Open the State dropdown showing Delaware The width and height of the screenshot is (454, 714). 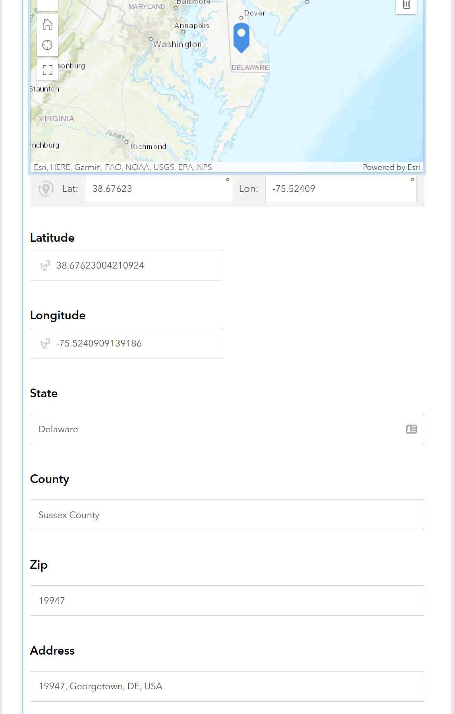pos(227,429)
